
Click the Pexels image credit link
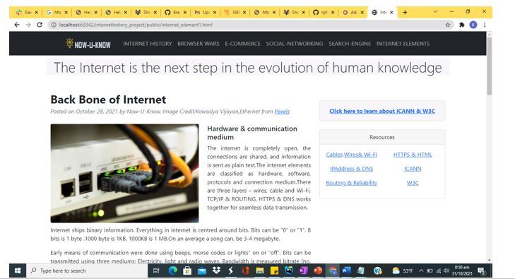pos(282,112)
